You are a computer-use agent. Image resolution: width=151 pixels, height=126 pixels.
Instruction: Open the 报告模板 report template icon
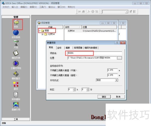[16, 96]
